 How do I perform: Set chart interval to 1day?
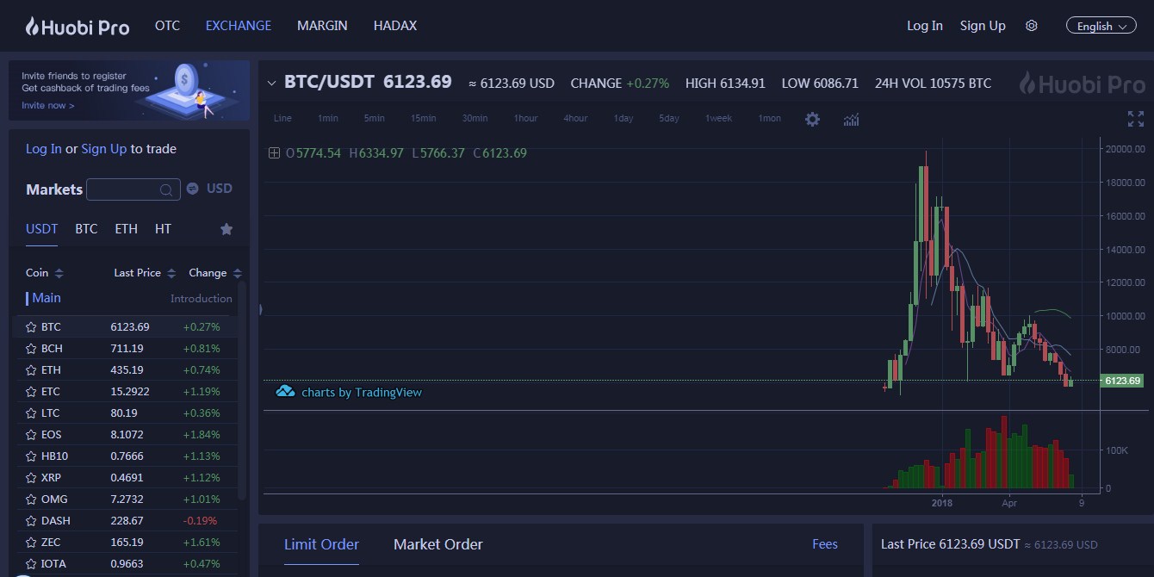[624, 119]
